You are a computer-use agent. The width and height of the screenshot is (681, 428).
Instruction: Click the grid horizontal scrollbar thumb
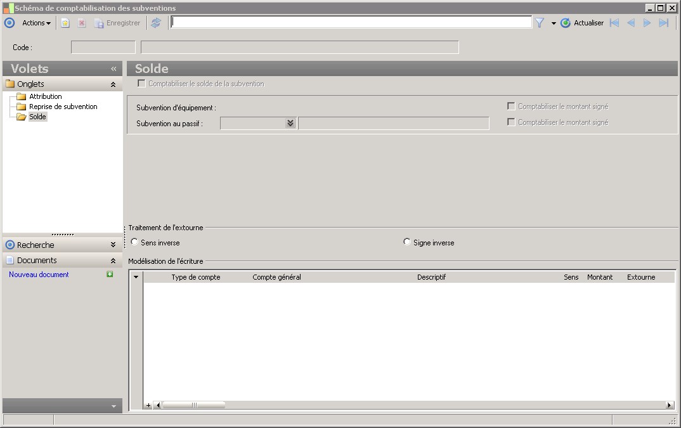pyautogui.click(x=193, y=405)
